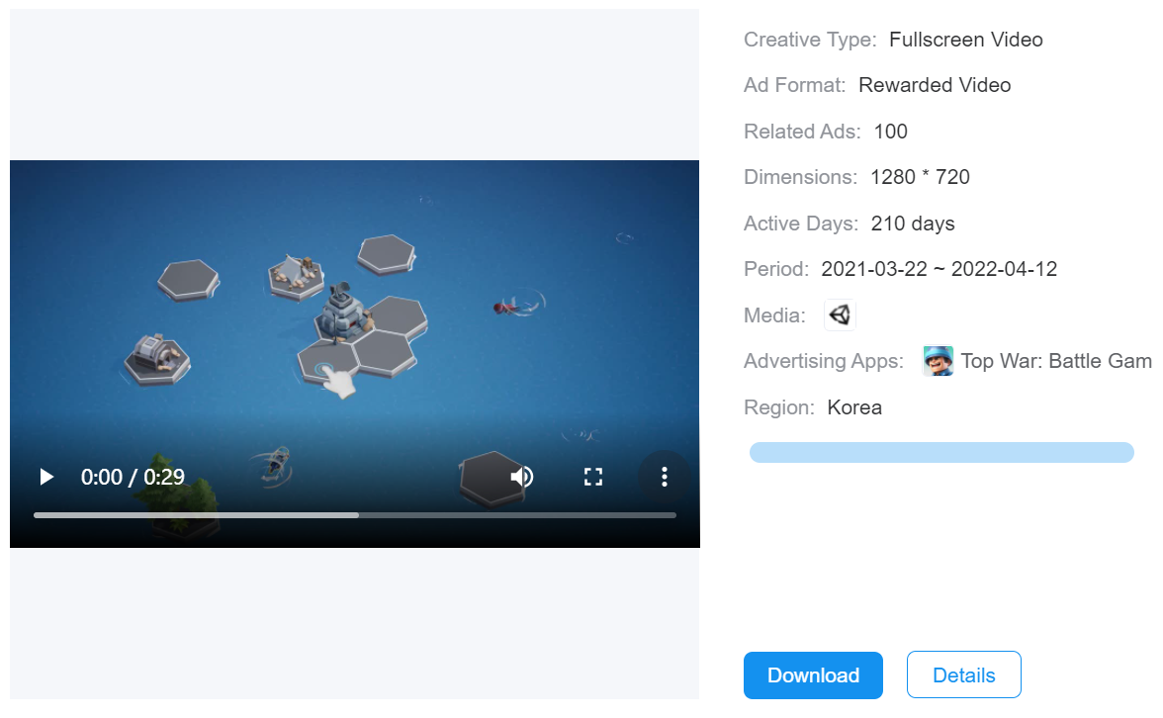Click the hand pointer in the video
Viewport: 1163px width, 718px height.
(339, 383)
